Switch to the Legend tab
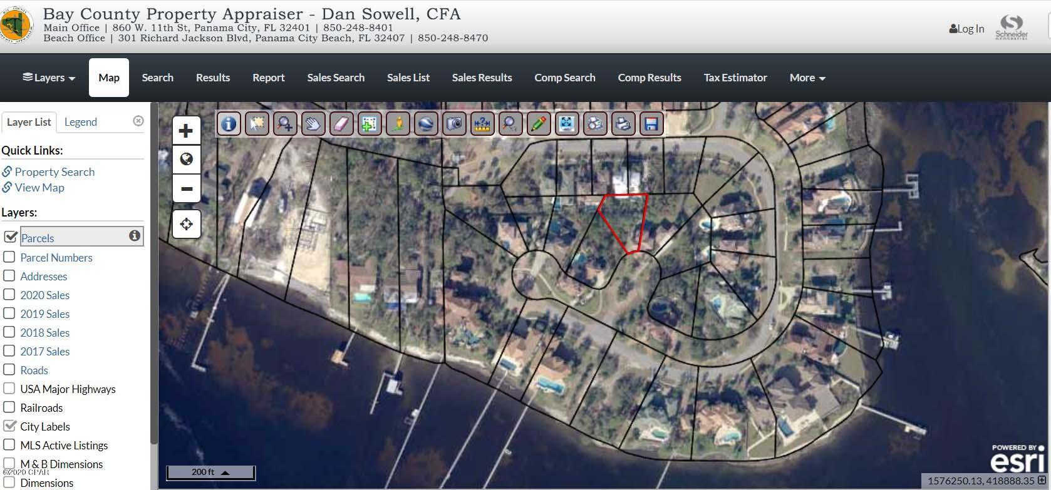Screen dimensions: 1051x490 click(x=81, y=122)
